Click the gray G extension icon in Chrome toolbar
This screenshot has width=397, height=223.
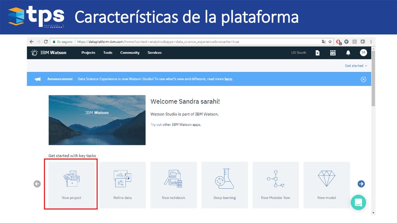coord(354,42)
